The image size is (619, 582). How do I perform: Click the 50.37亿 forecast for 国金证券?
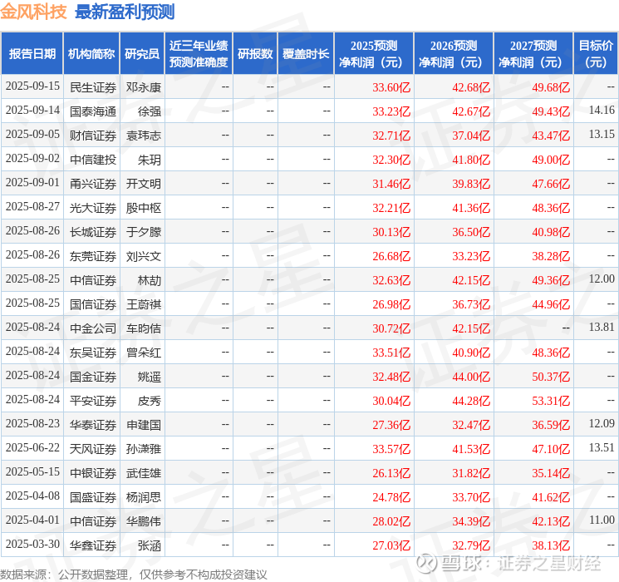click(x=551, y=377)
